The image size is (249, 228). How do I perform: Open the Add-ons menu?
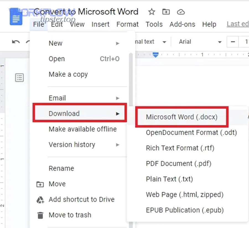pyautogui.click(x=182, y=24)
